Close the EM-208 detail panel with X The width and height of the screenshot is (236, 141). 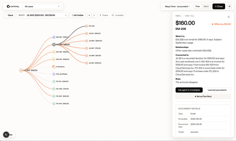pyautogui.click(x=228, y=17)
